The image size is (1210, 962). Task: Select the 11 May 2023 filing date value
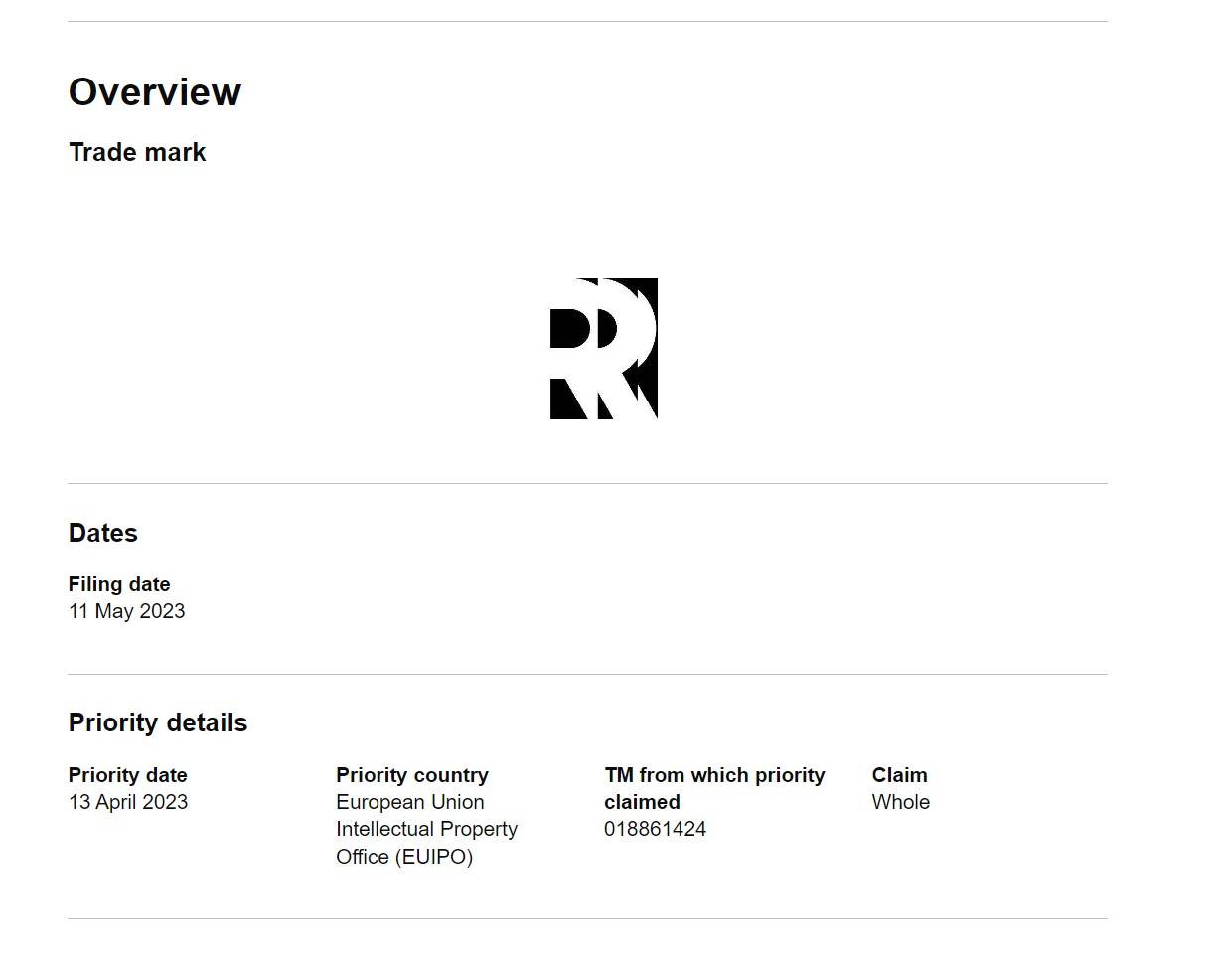pyautogui.click(x=126, y=611)
